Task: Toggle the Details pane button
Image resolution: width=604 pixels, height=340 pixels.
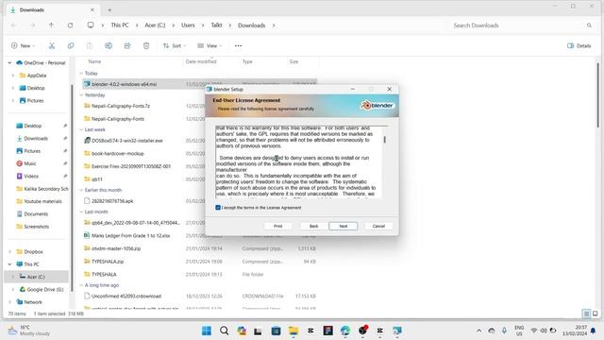Action: [579, 45]
